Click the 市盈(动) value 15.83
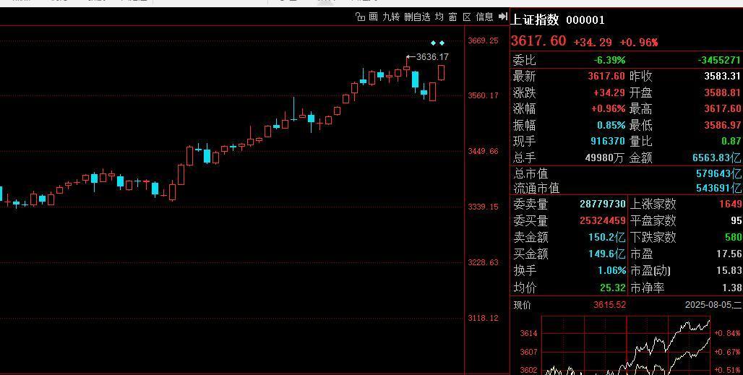Viewport: 743px width, 375px height. 729,270
